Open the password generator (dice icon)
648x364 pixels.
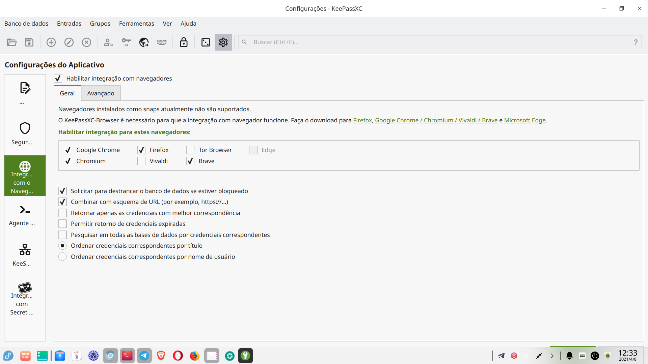pos(206,42)
